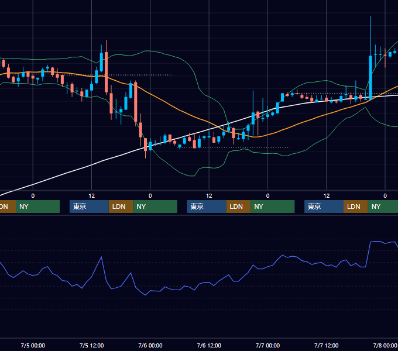Image resolution: width=398 pixels, height=351 pixels.
Task: Click the LDN session block on 7/7
Action: click(x=356, y=207)
